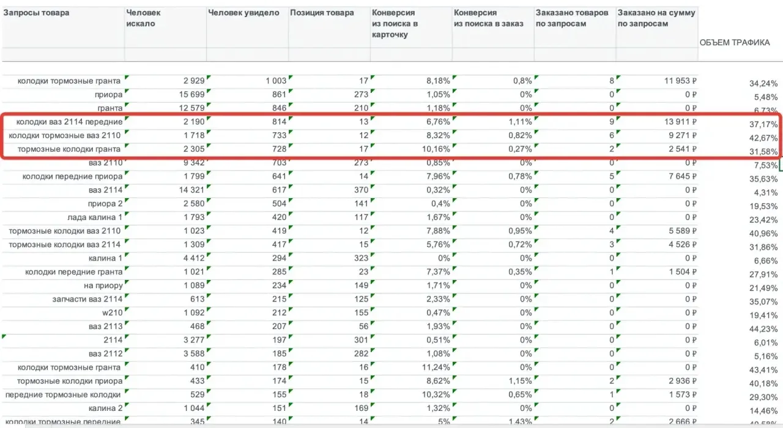Select query cell "запчасти ваз 2114"
The image size is (783, 428).
[87, 298]
